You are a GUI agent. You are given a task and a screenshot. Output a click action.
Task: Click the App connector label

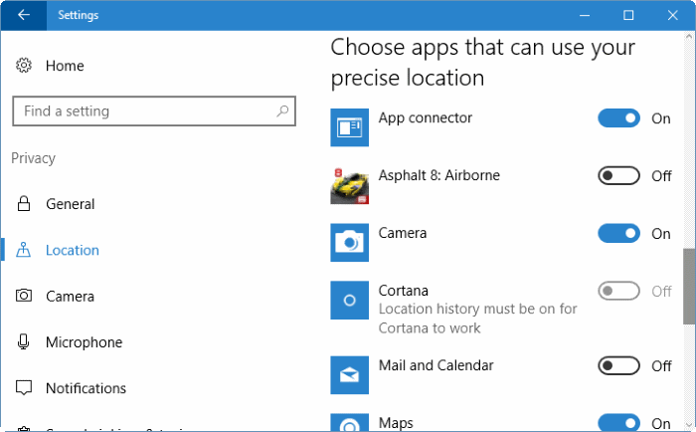pos(426,117)
